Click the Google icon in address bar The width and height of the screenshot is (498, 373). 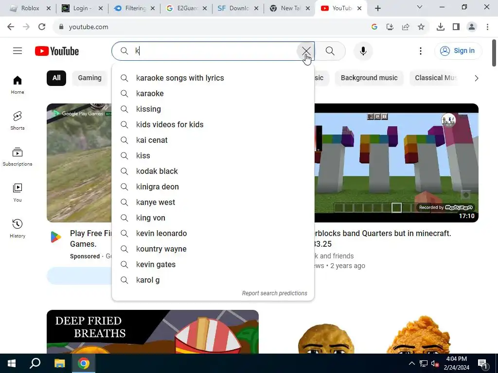[x=374, y=27]
